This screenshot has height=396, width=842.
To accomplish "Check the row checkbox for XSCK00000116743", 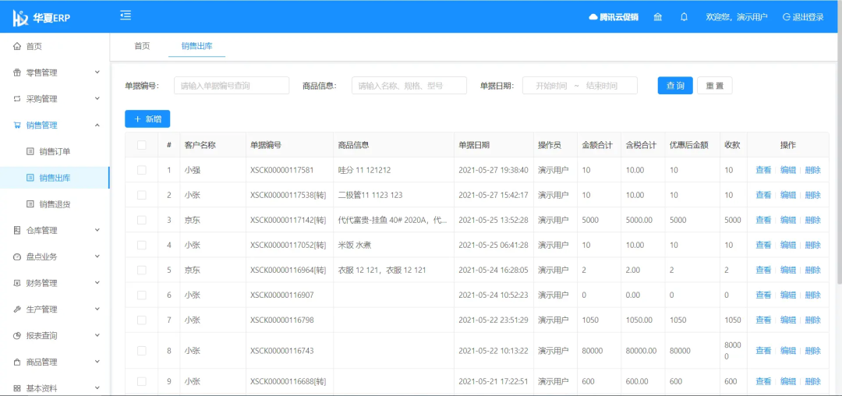I will click(x=141, y=351).
